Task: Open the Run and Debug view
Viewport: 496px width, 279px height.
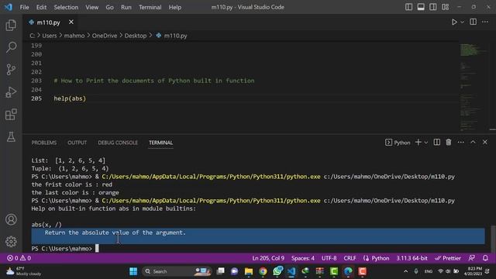Action: pyautogui.click(x=11, y=92)
